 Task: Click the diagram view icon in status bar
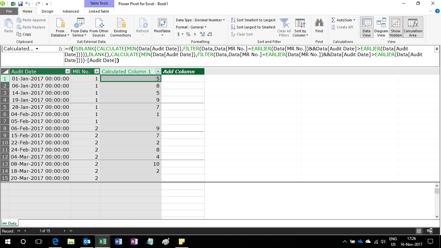(x=430, y=231)
